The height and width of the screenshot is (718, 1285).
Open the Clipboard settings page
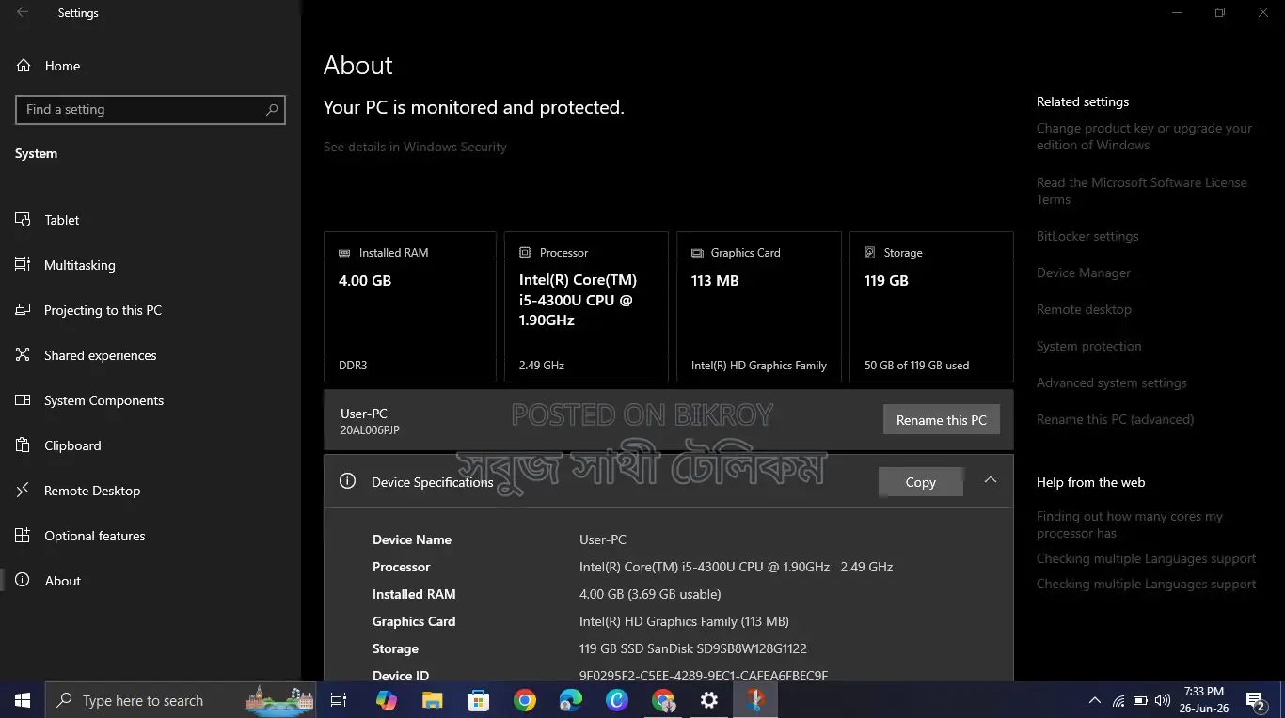click(151, 445)
